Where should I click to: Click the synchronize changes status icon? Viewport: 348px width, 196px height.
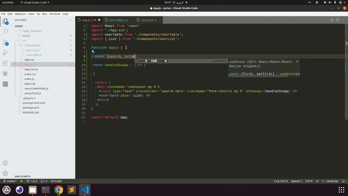pyautogui.click(x=22, y=181)
